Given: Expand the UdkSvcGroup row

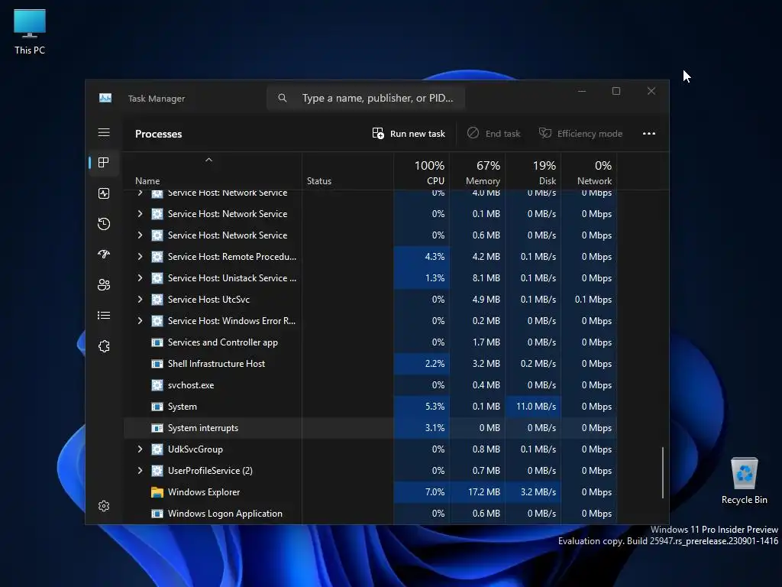Looking at the screenshot, I should pyautogui.click(x=141, y=449).
